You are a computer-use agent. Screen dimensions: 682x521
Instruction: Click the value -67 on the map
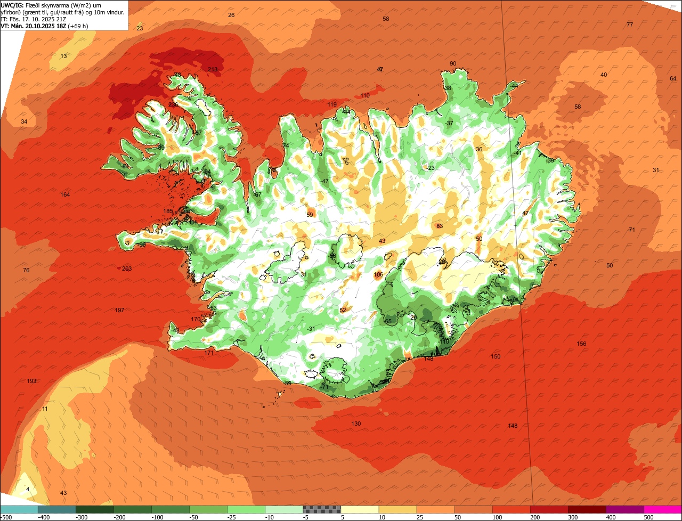tap(257, 194)
